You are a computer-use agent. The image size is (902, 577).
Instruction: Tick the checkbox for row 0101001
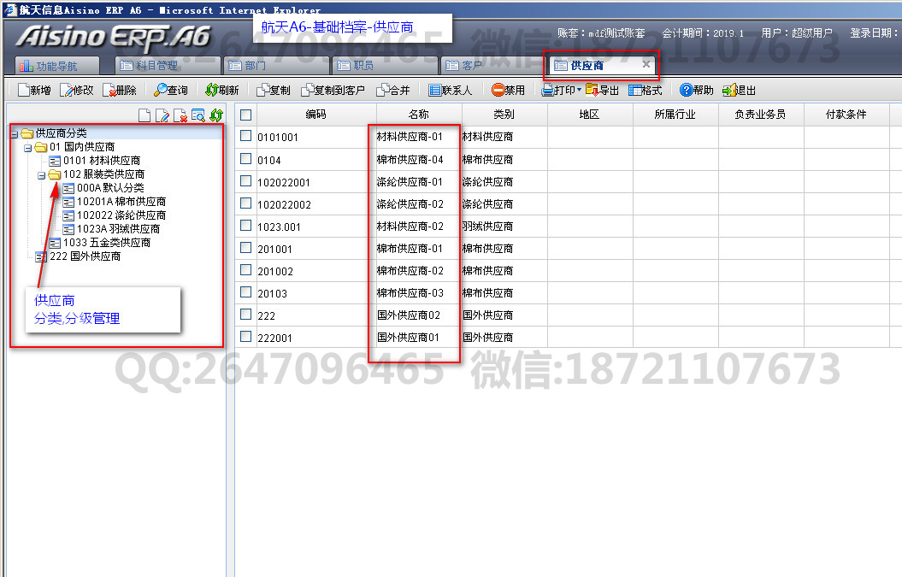pyautogui.click(x=246, y=136)
